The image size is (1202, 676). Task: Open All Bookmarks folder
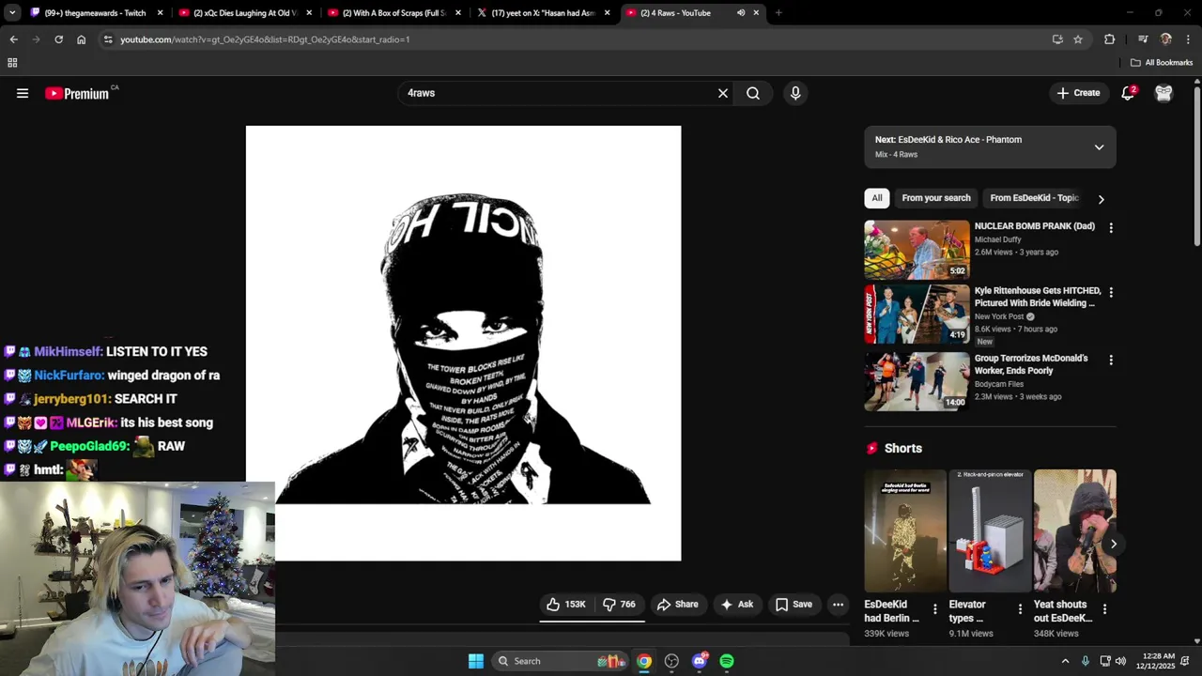1162,63
